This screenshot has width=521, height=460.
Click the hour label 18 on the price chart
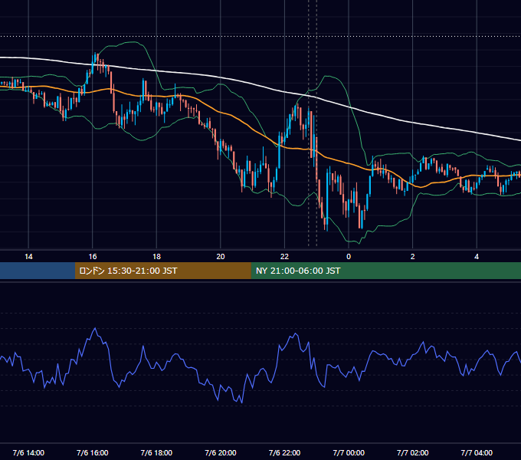click(x=156, y=257)
